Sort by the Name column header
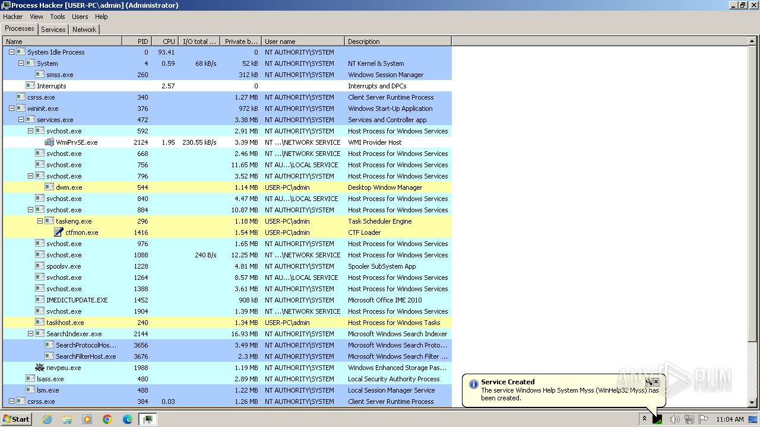The width and height of the screenshot is (760, 427). pyautogui.click(x=62, y=42)
